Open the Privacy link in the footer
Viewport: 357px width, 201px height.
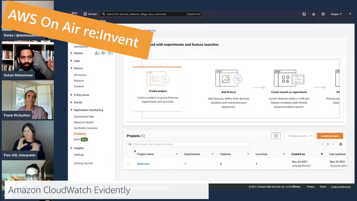click(x=310, y=187)
